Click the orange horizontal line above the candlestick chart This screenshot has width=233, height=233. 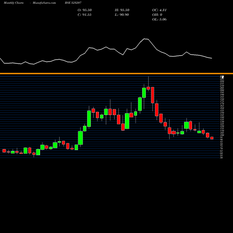click(x=116, y=74)
